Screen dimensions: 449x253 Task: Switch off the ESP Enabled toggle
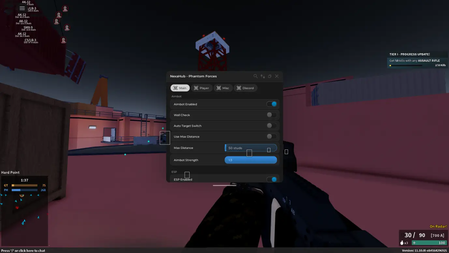coord(271,179)
